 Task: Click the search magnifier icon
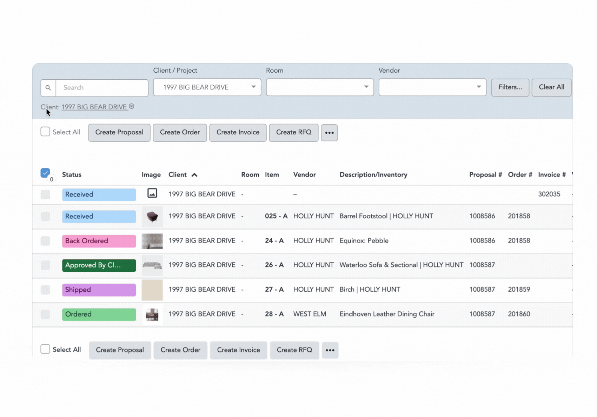(48, 88)
